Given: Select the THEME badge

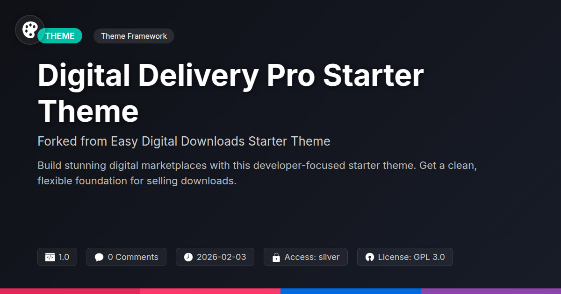Looking at the screenshot, I should point(60,36).
